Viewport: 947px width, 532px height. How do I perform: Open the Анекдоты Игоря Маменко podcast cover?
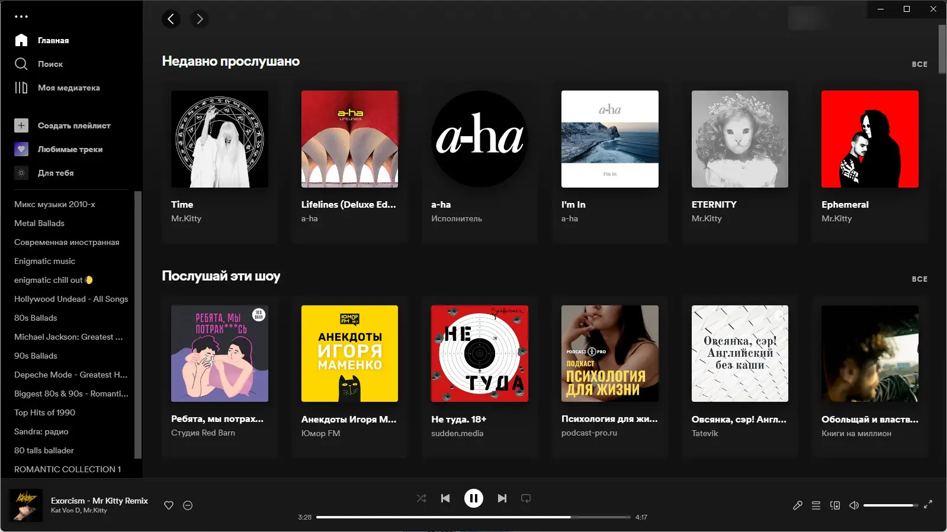(x=349, y=354)
